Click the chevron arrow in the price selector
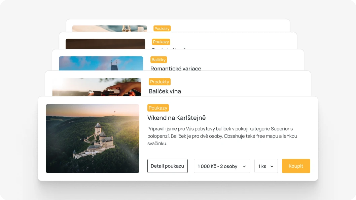Image resolution: width=356 pixels, height=200 pixels. tap(244, 166)
